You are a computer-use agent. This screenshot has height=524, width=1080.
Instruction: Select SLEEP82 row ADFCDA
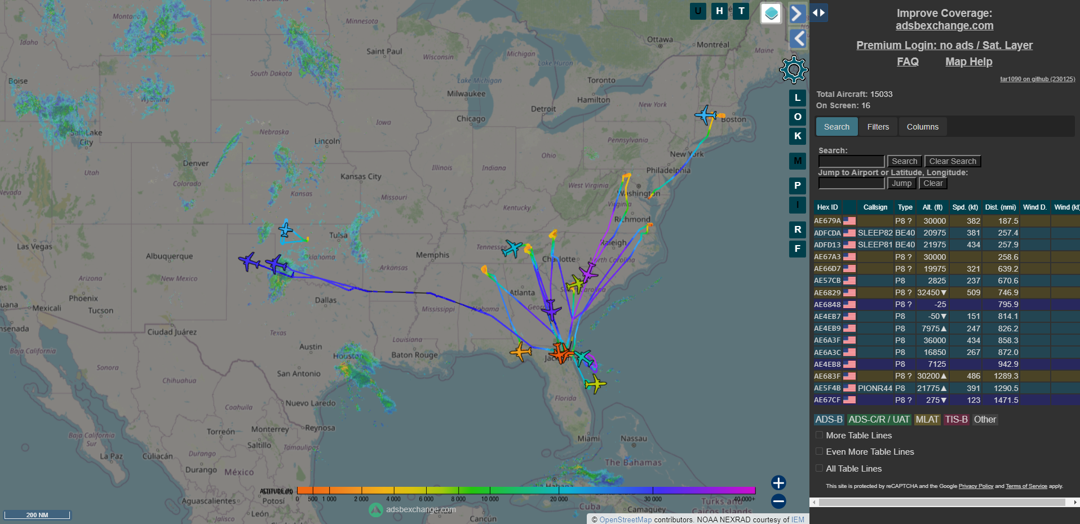coord(946,233)
